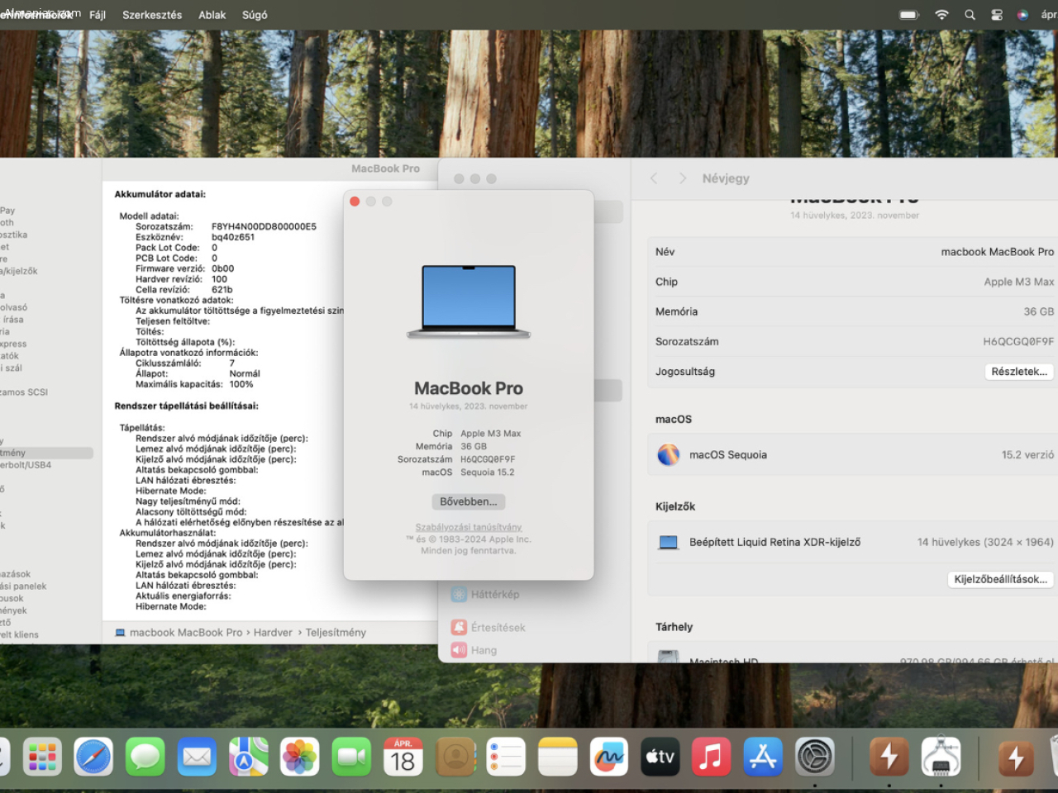1058x793 pixels.
Task: Open Spotlight search from the menu bar
Action: click(x=970, y=15)
